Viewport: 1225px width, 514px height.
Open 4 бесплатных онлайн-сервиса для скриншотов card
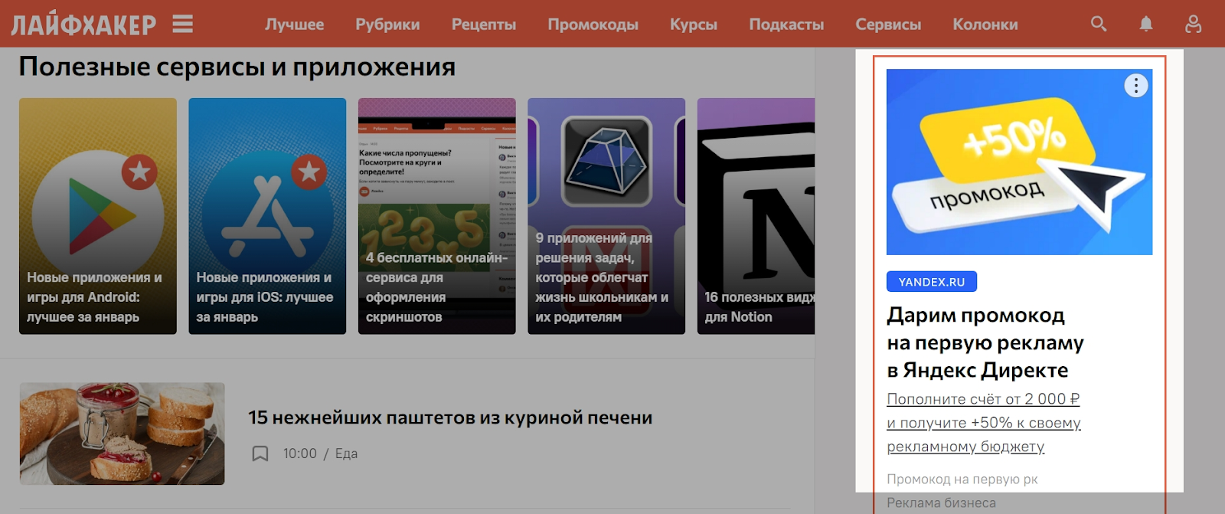tap(437, 216)
